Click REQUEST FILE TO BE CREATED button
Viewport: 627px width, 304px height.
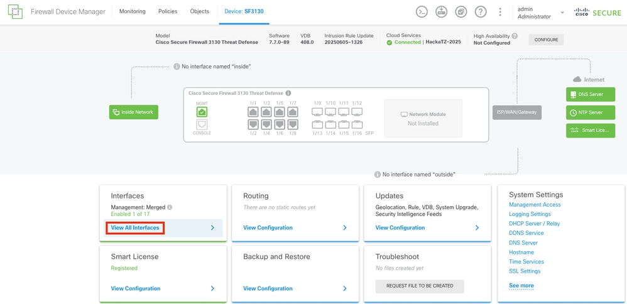pos(420,286)
